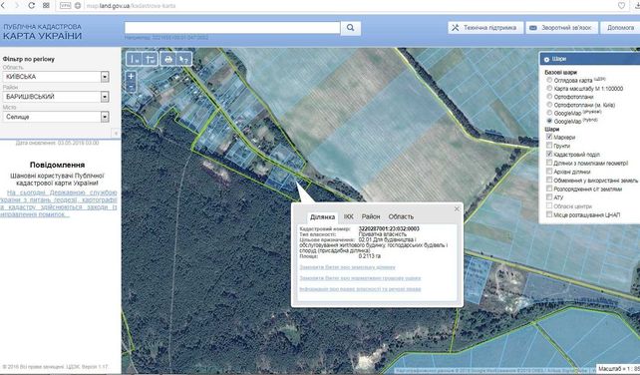This screenshot has height=375, width=640.
Task: Click the Зворотний зв'язок button
Action: pos(562,28)
